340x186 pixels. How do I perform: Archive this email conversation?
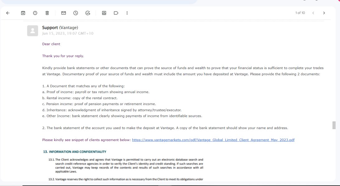coord(23,13)
